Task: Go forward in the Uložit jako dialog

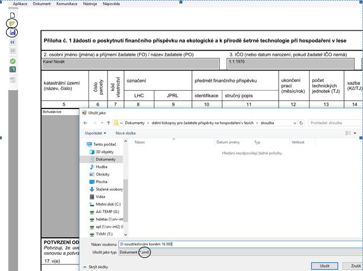Action: (94, 123)
